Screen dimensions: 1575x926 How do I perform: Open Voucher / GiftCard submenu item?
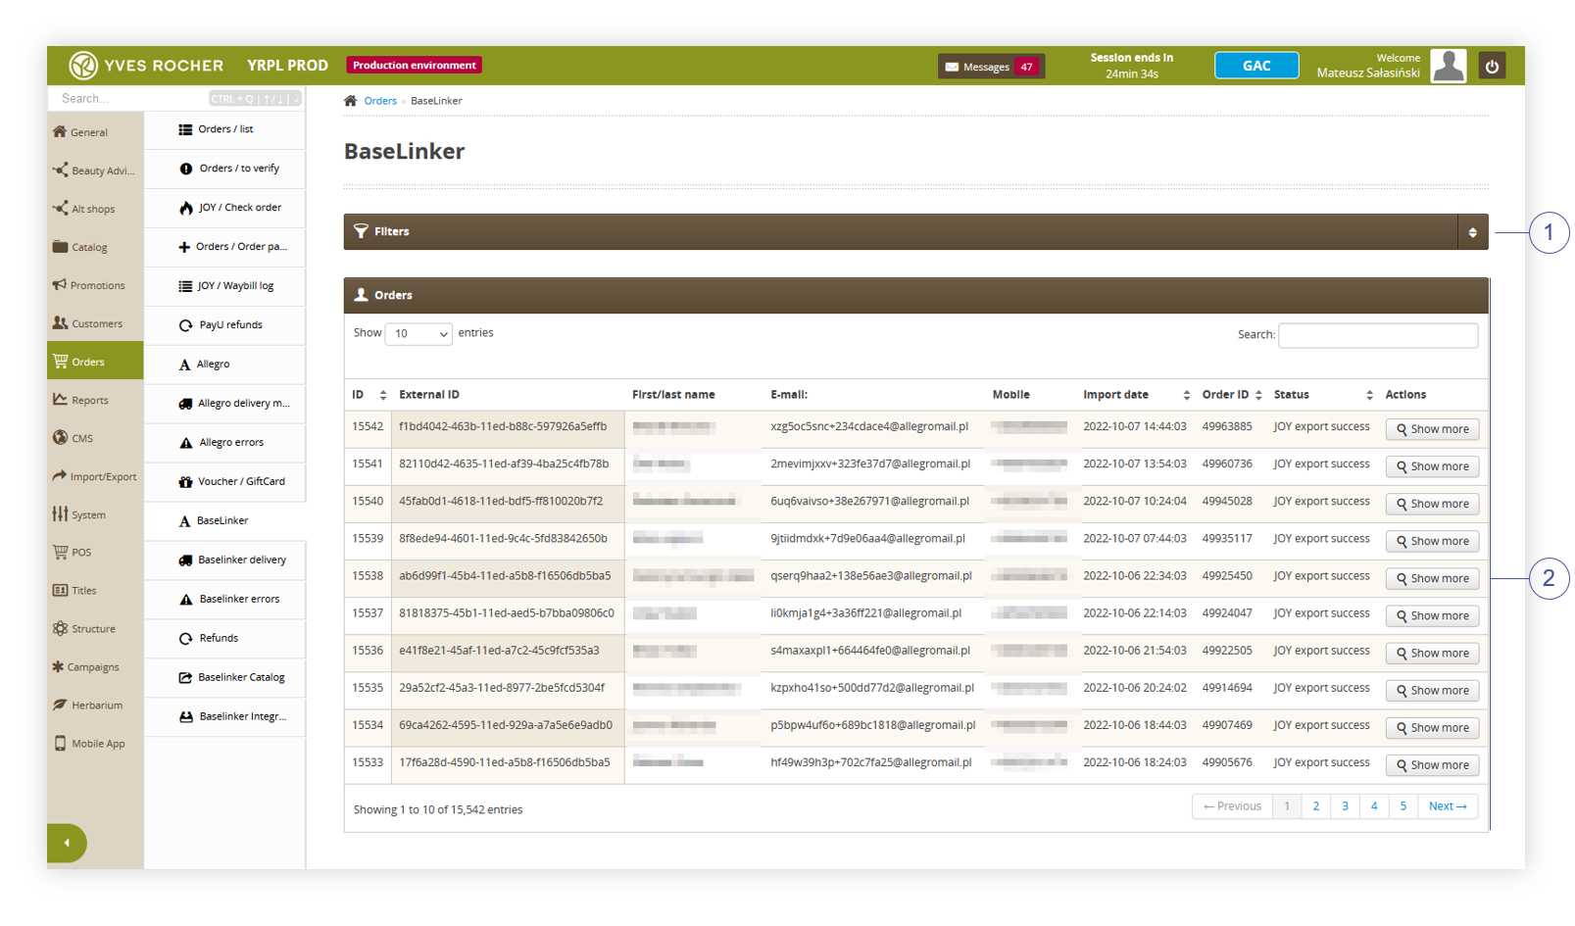(224, 482)
